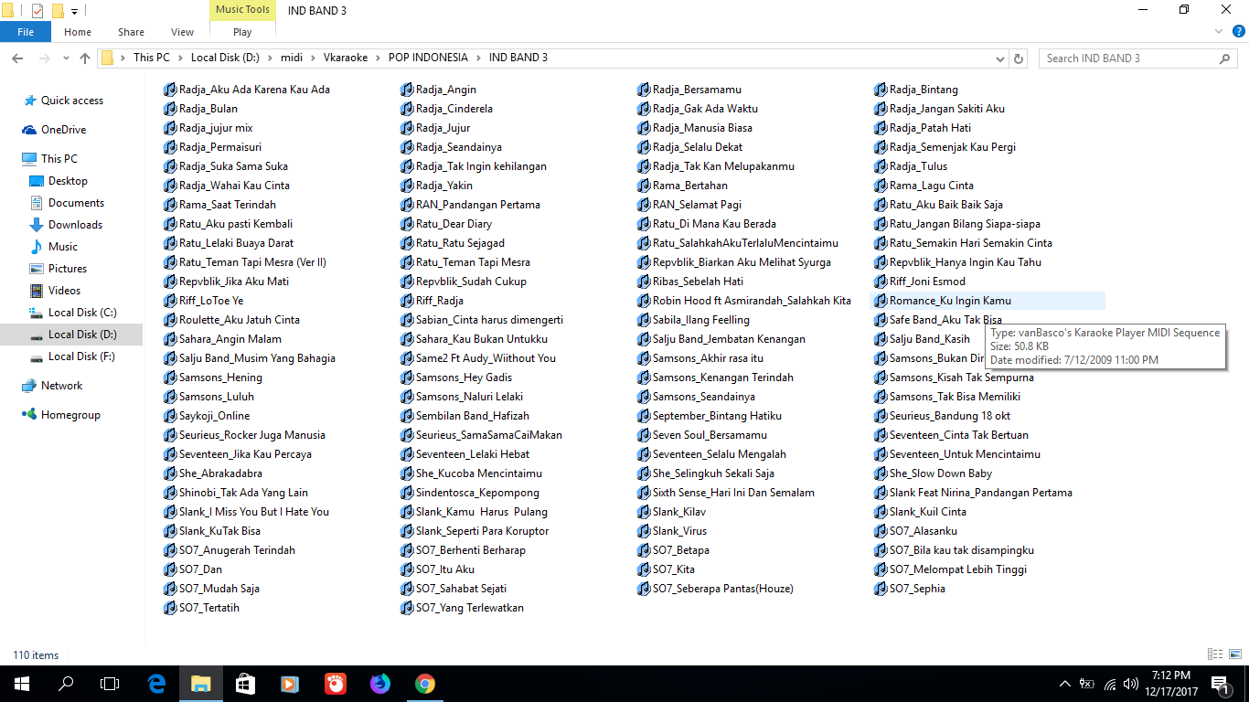Click midi in breadcrumb path

(292, 58)
